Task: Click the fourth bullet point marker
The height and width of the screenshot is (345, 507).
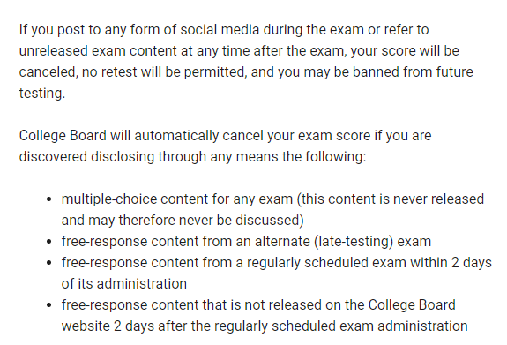Action: pos(48,305)
